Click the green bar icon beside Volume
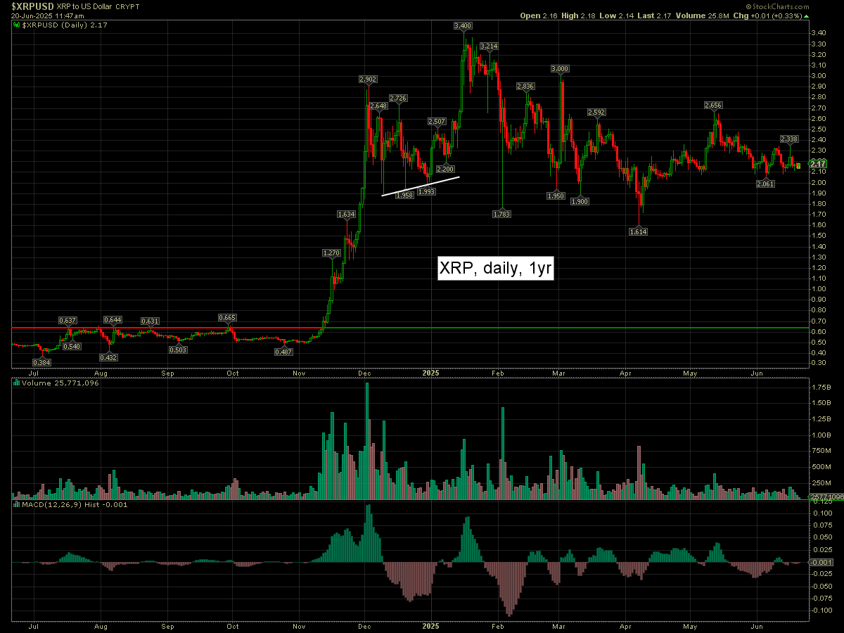 (18, 383)
